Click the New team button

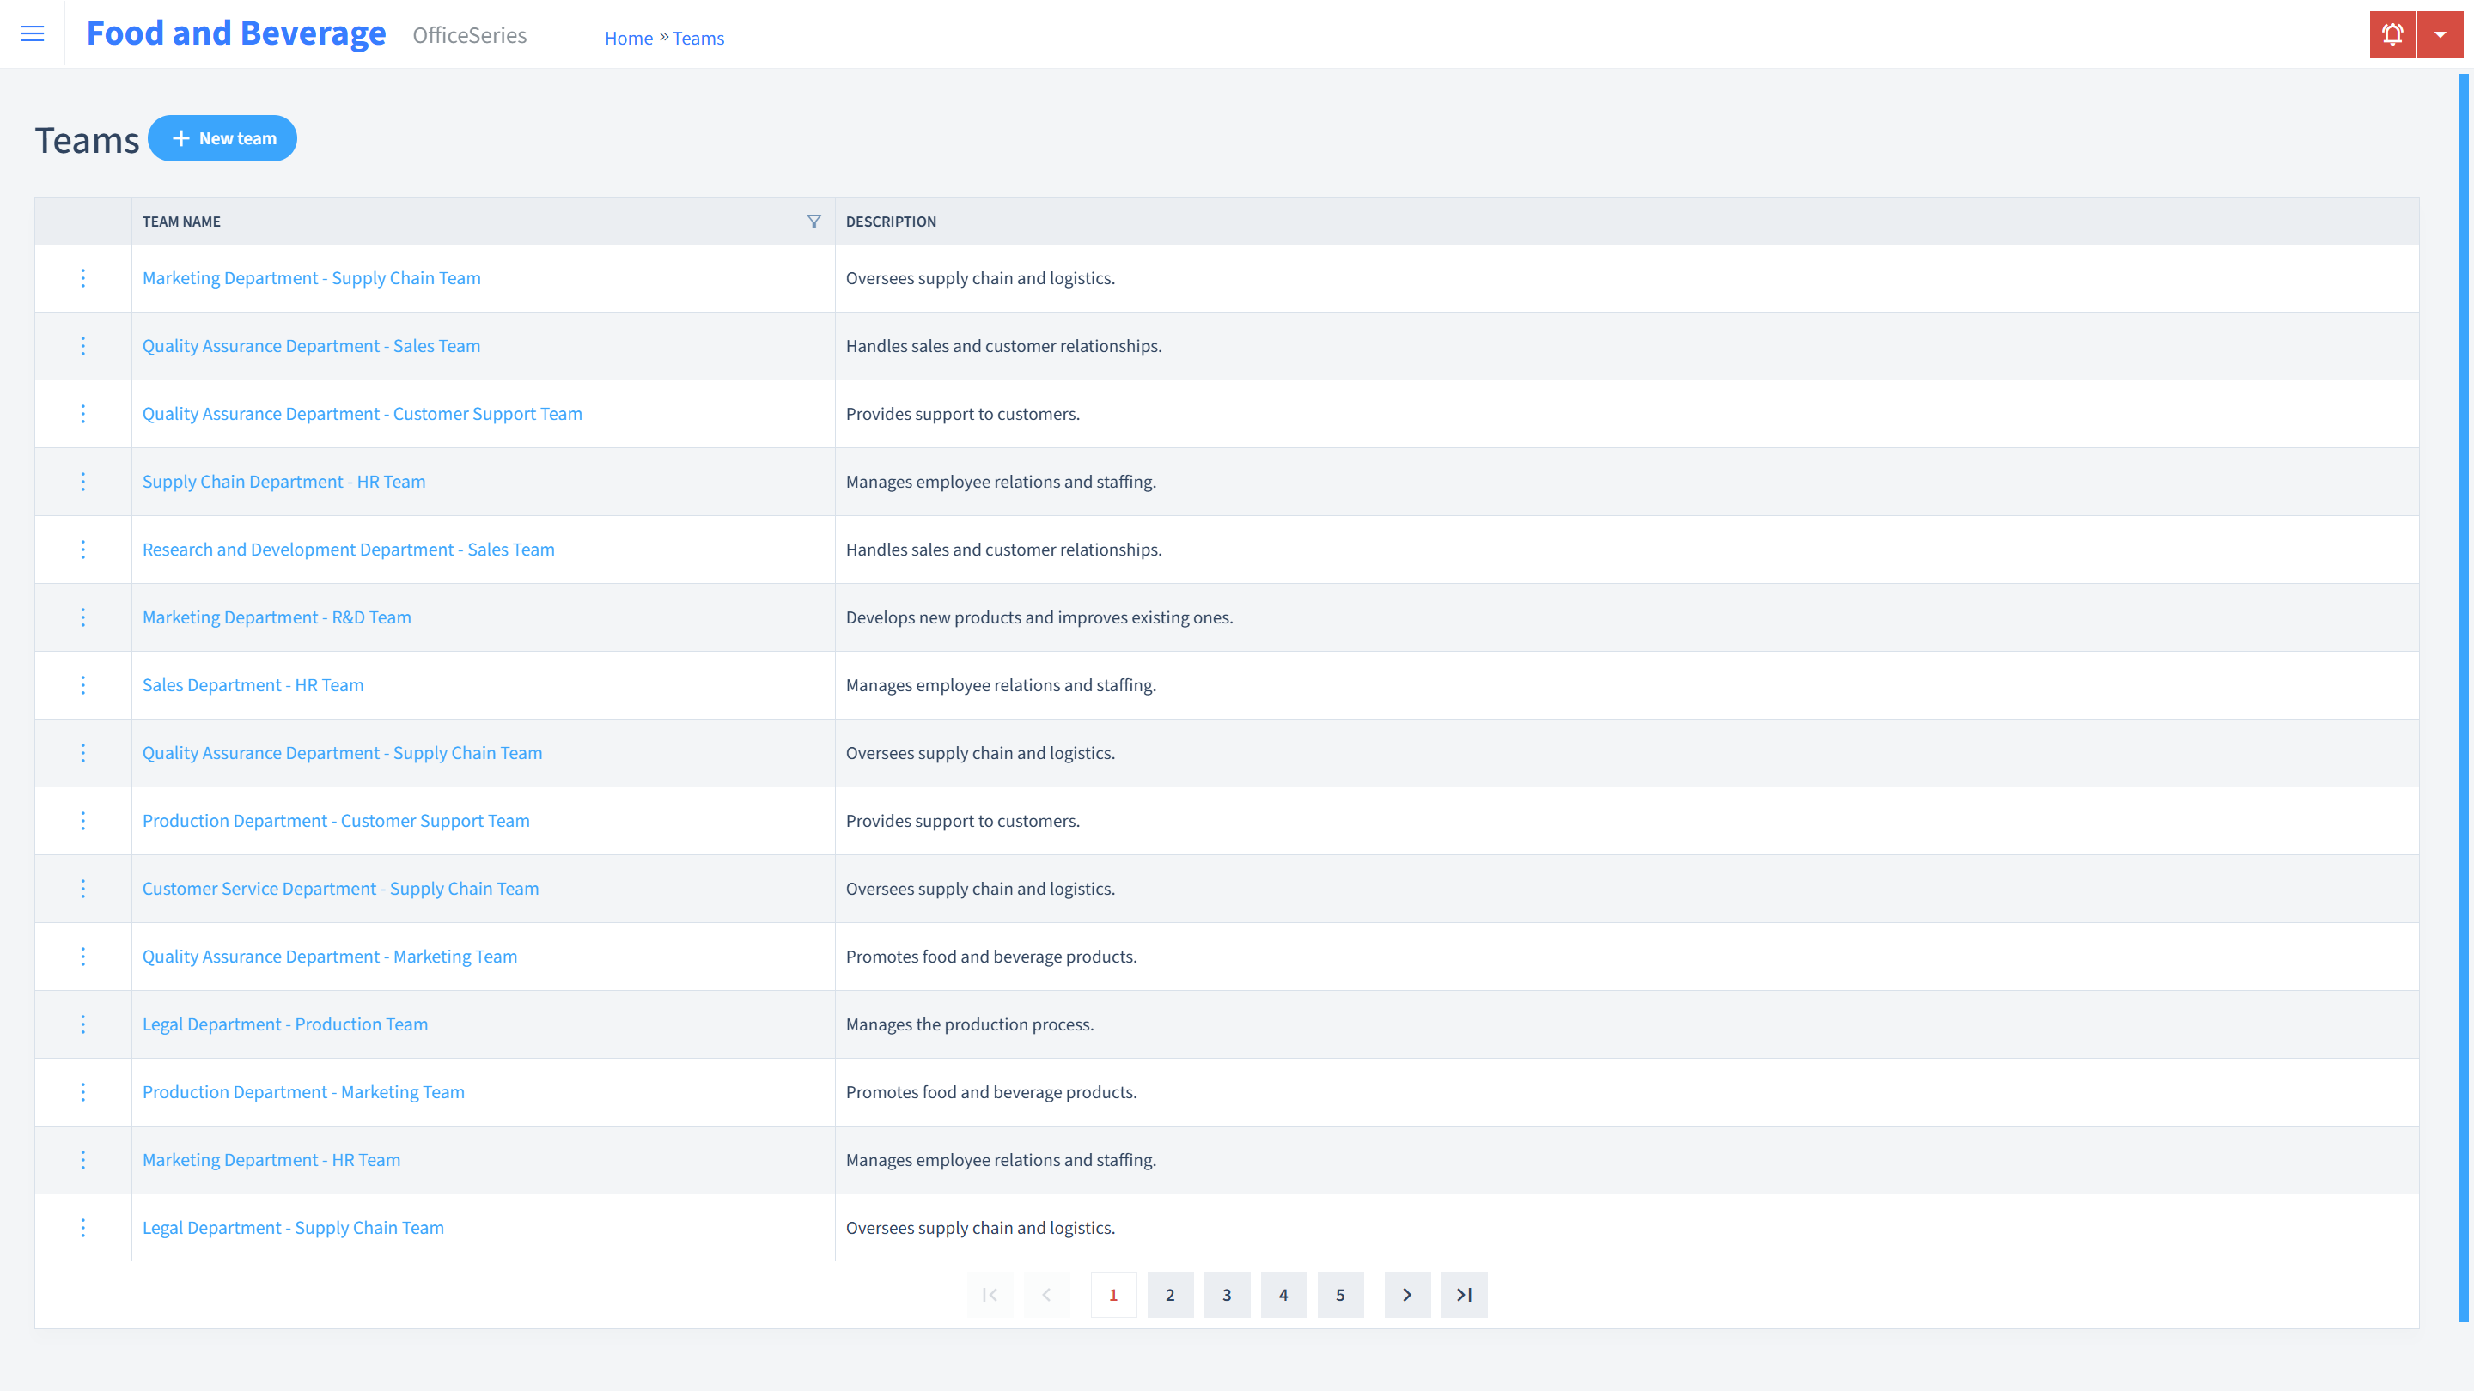click(x=222, y=137)
